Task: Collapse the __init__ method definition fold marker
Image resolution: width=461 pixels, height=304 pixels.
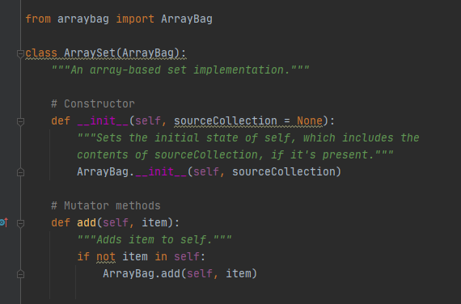Action: tap(20, 121)
